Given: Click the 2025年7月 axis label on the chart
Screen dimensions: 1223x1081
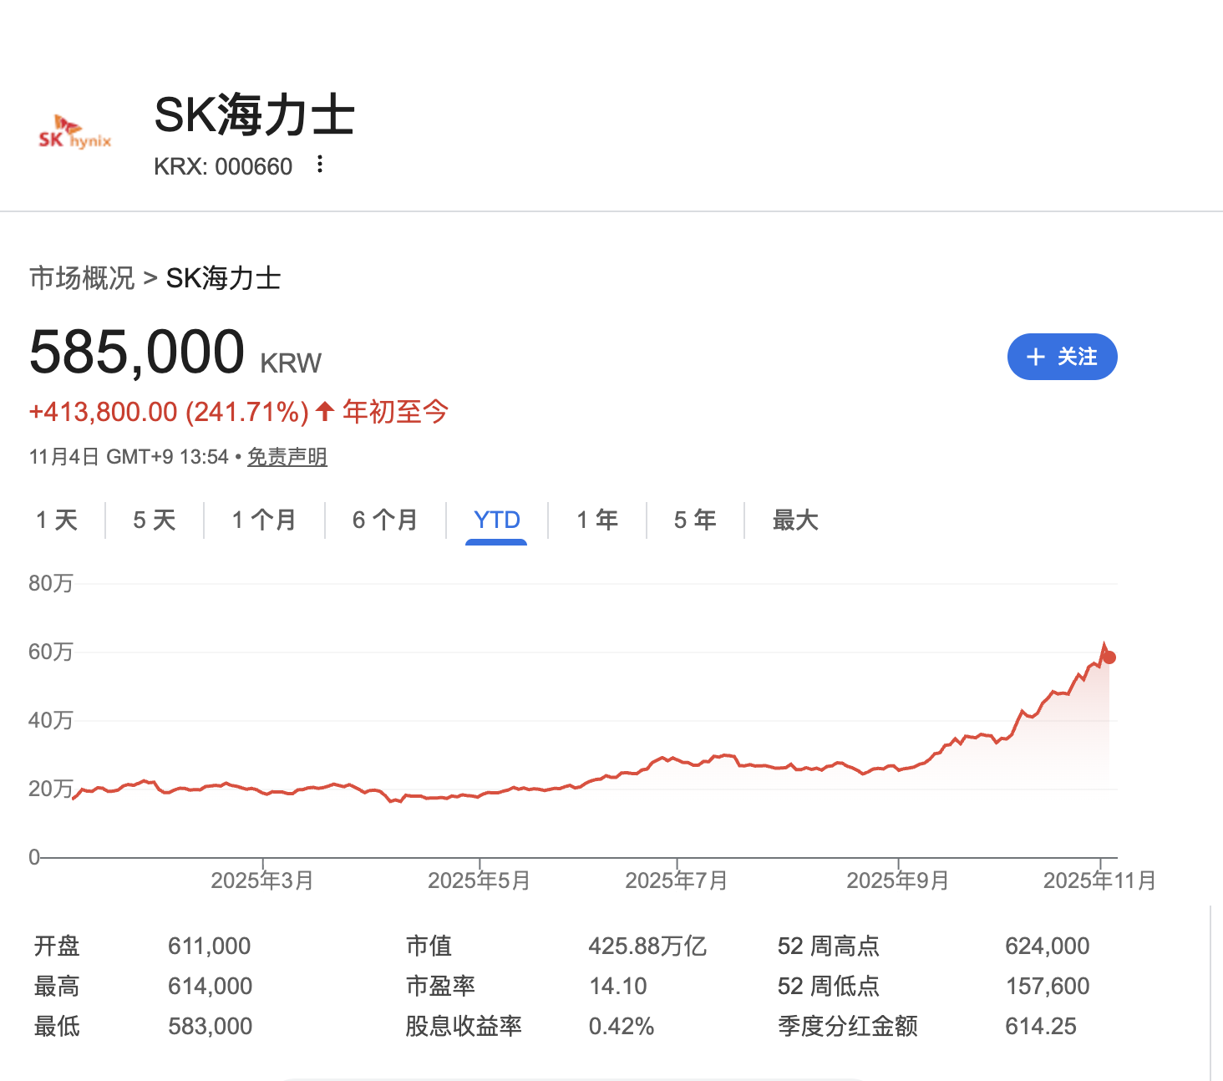Looking at the screenshot, I should [x=677, y=880].
